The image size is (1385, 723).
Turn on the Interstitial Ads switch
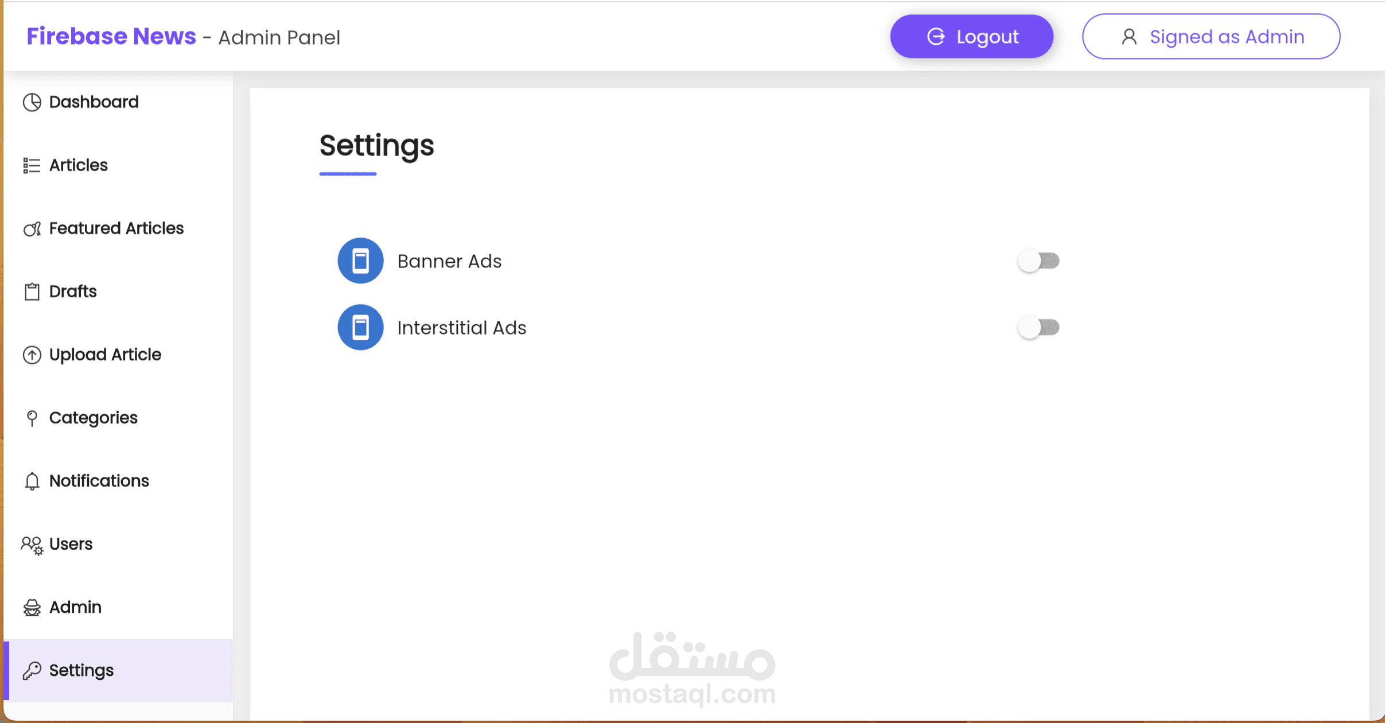1038,328
